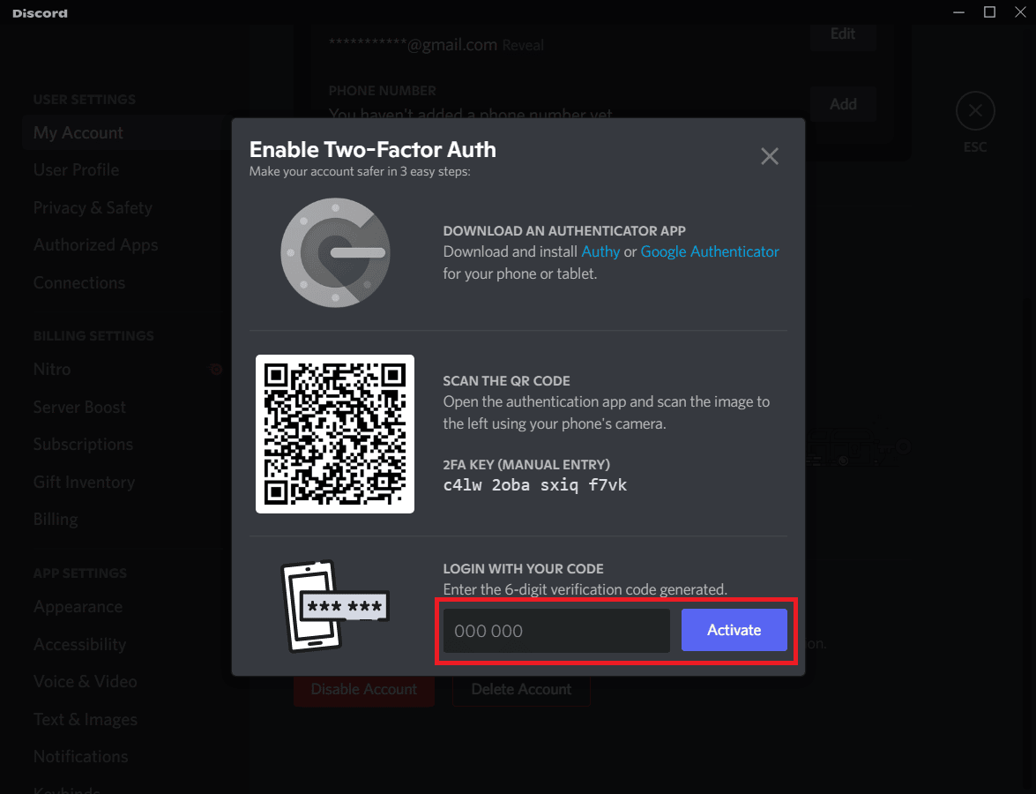Click the Disable Account button
Screen dimensions: 1036x794
364,690
